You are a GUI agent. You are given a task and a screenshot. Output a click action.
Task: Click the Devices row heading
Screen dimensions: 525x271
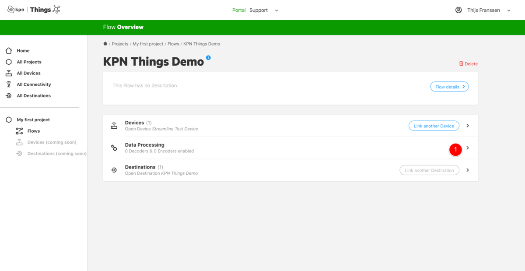(x=134, y=123)
